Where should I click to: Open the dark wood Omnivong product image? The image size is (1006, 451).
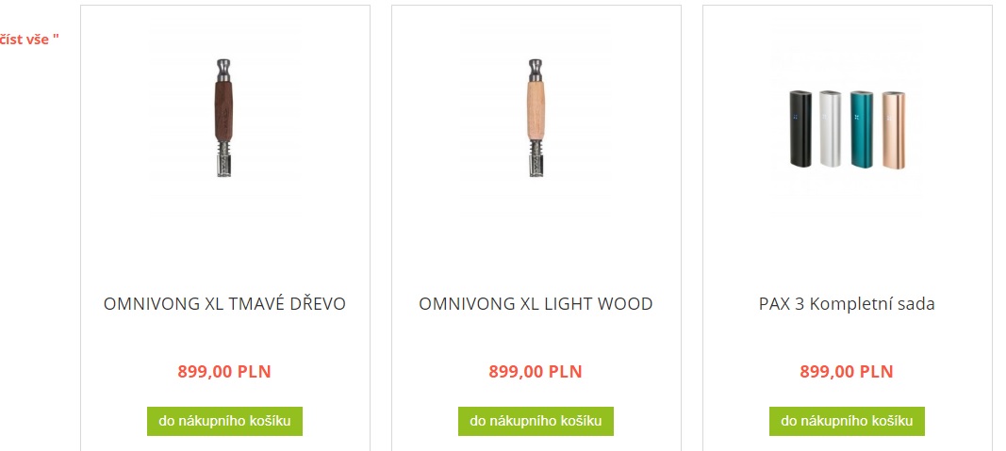coord(223,113)
